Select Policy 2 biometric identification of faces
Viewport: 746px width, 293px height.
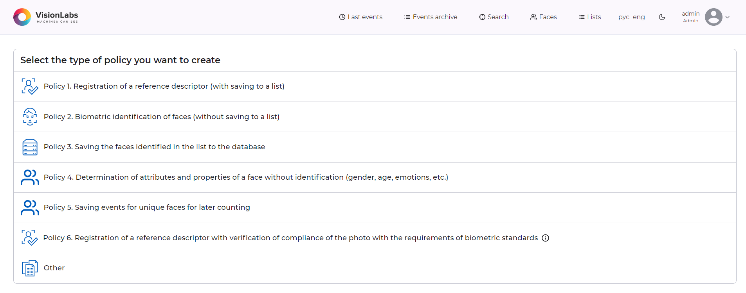click(x=162, y=116)
